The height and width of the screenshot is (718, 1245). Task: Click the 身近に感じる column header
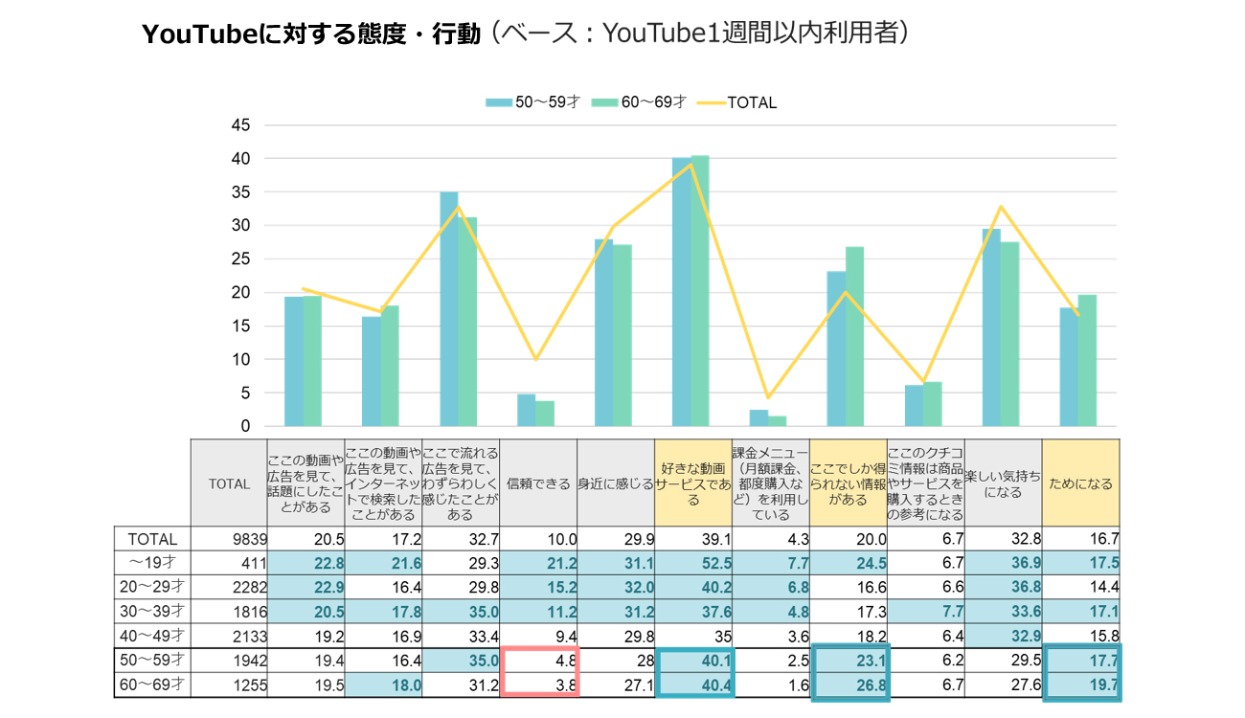click(x=615, y=483)
